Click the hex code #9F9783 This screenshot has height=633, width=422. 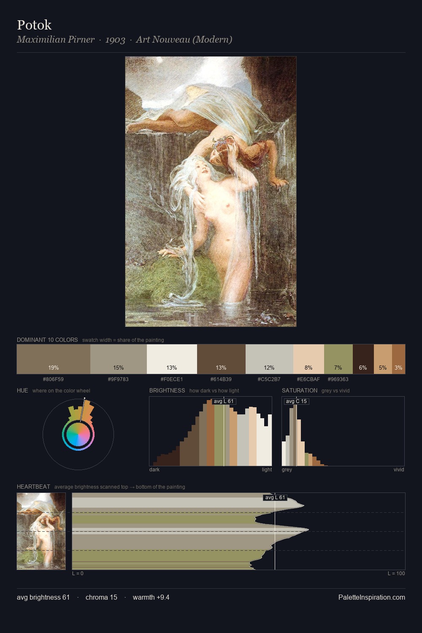click(x=118, y=379)
